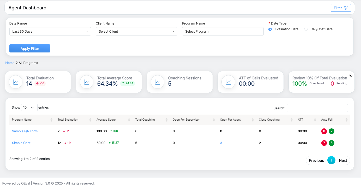Image resolution: width=361 pixels, height=190 pixels.
Task: Go to the Next page of entries
Action: (x=343, y=161)
